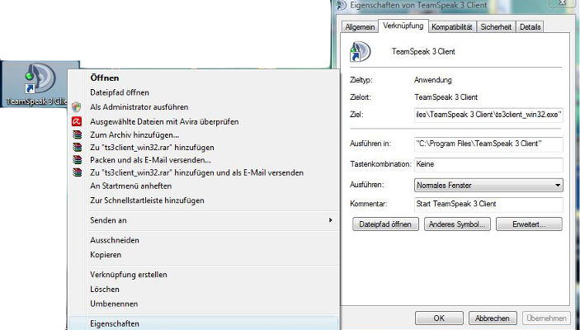The width and height of the screenshot is (580, 330).
Task: Click the WinRAR icon beside Packen und als E-Mail versenden
Action: pos(77,160)
